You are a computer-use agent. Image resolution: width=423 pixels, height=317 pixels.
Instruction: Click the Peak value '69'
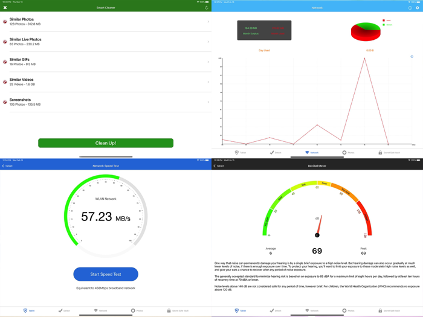click(363, 253)
